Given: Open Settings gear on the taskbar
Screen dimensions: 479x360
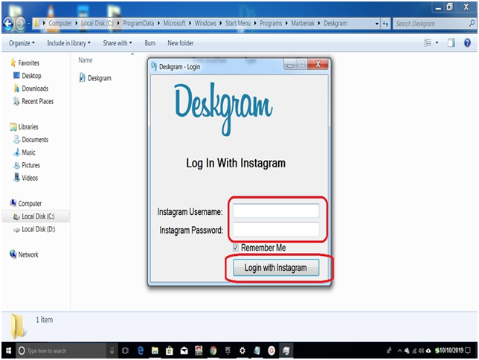Looking at the screenshot, I should coord(242,350).
